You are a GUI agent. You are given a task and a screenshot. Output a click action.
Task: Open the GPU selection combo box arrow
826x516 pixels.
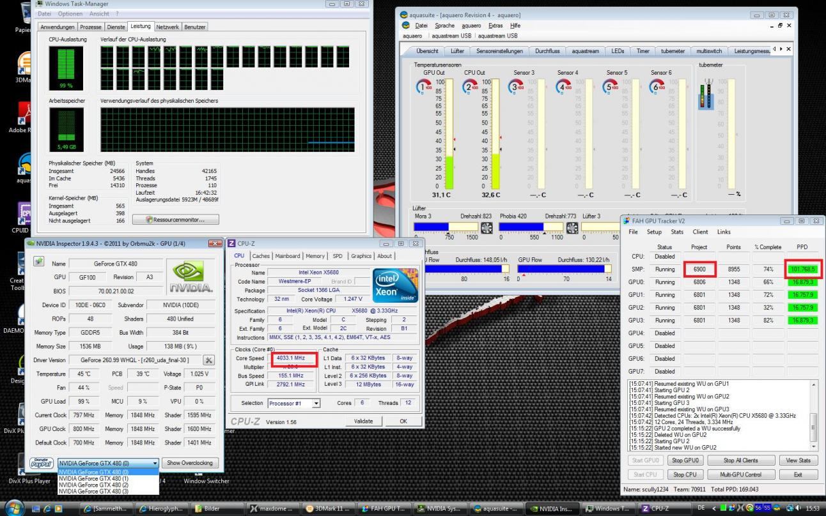155,462
